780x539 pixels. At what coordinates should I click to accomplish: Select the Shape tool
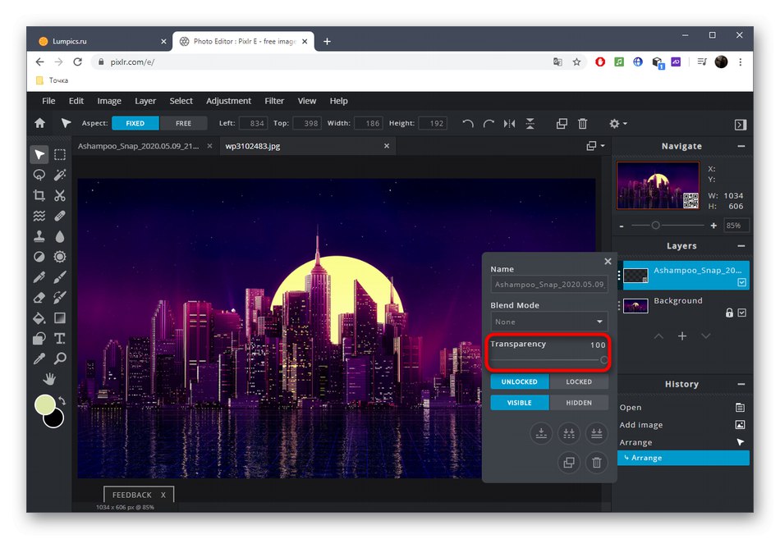click(39, 338)
